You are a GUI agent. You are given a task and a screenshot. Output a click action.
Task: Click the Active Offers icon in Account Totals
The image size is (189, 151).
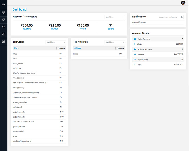point(135,59)
